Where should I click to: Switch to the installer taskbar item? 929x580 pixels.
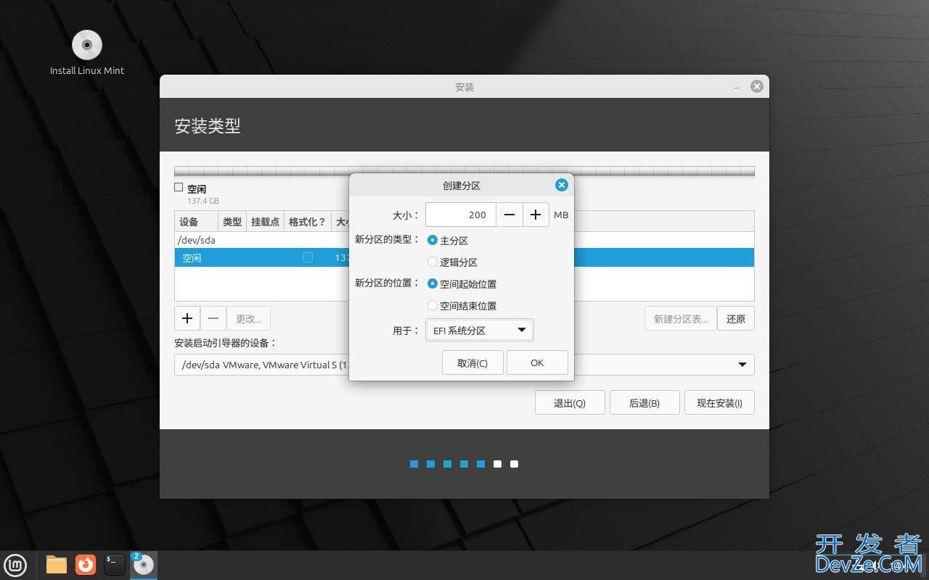(144, 564)
